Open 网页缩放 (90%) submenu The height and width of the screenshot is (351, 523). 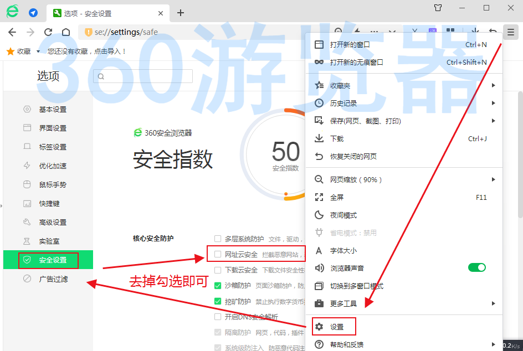pyautogui.click(x=404, y=180)
